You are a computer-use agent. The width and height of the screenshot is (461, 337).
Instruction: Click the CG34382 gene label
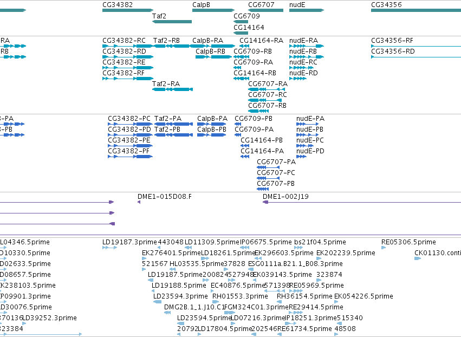tap(118, 5)
